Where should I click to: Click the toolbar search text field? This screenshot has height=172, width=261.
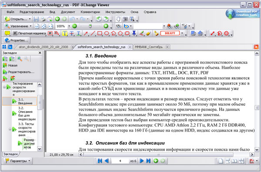click(x=148, y=26)
